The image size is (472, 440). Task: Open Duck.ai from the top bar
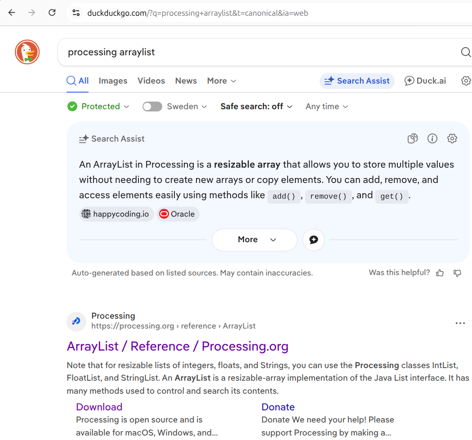pos(425,81)
